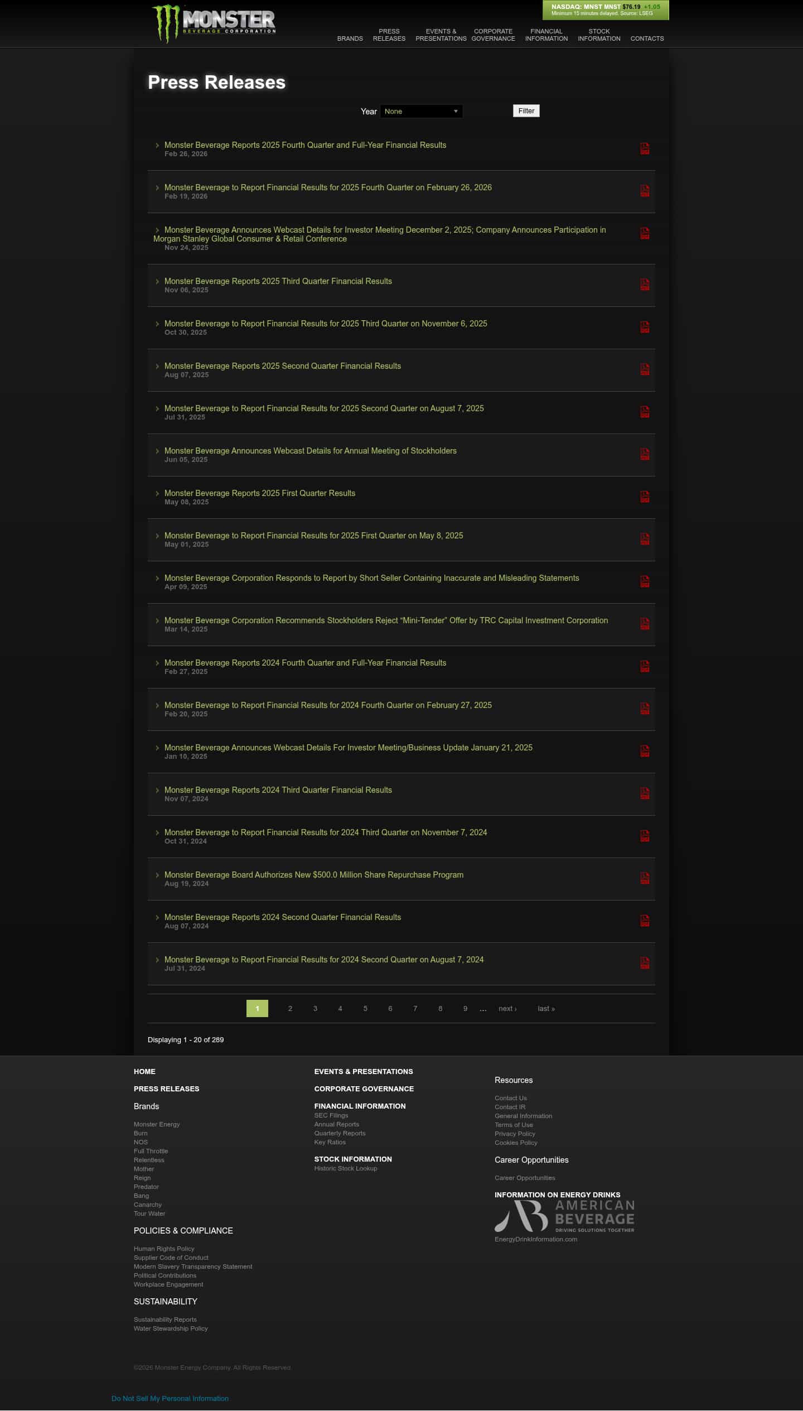
Task: Open 'Reports 2024 Third Quarter Financial Results' link
Action: pos(278,790)
